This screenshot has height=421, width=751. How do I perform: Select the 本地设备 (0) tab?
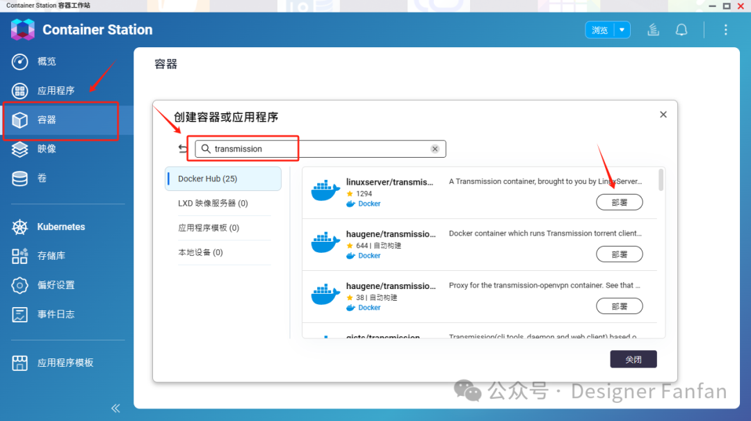click(201, 252)
